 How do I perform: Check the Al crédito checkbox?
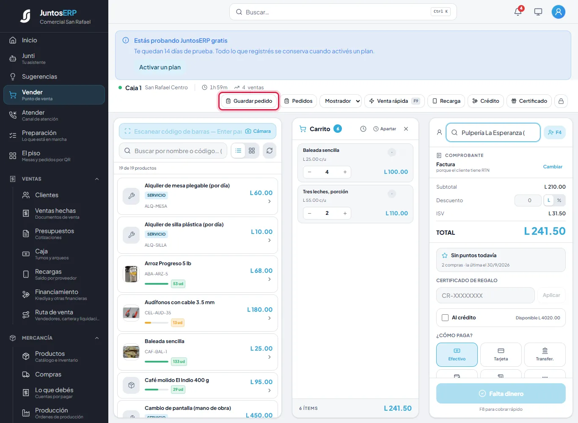(x=445, y=318)
